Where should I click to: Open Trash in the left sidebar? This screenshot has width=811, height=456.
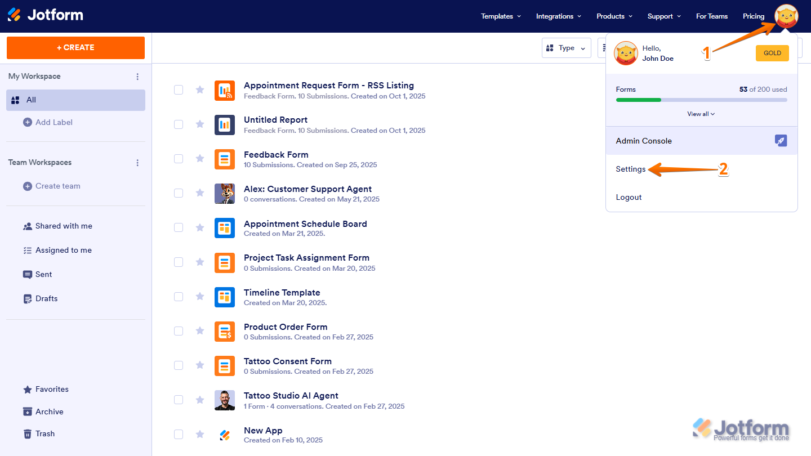click(45, 433)
